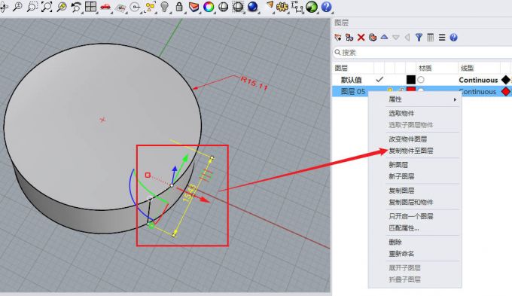The width and height of the screenshot is (512, 296).
Task: Click the blue render sphere icon
Action: pyautogui.click(x=252, y=7)
